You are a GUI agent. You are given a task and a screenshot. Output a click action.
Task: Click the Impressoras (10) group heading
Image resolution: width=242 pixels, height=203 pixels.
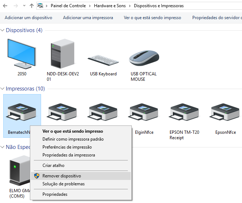tap(25, 89)
